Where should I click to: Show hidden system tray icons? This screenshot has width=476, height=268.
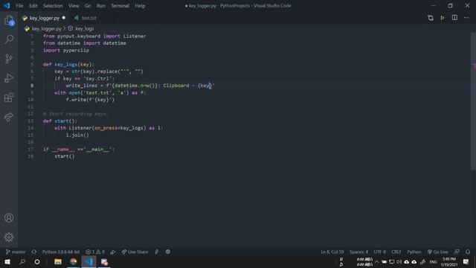[377, 262]
